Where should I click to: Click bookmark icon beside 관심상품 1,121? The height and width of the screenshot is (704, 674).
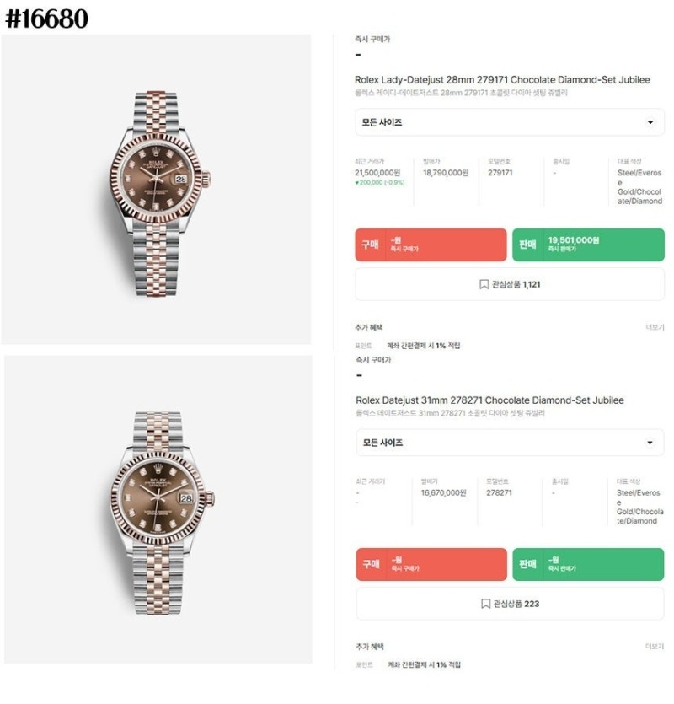coord(484,285)
